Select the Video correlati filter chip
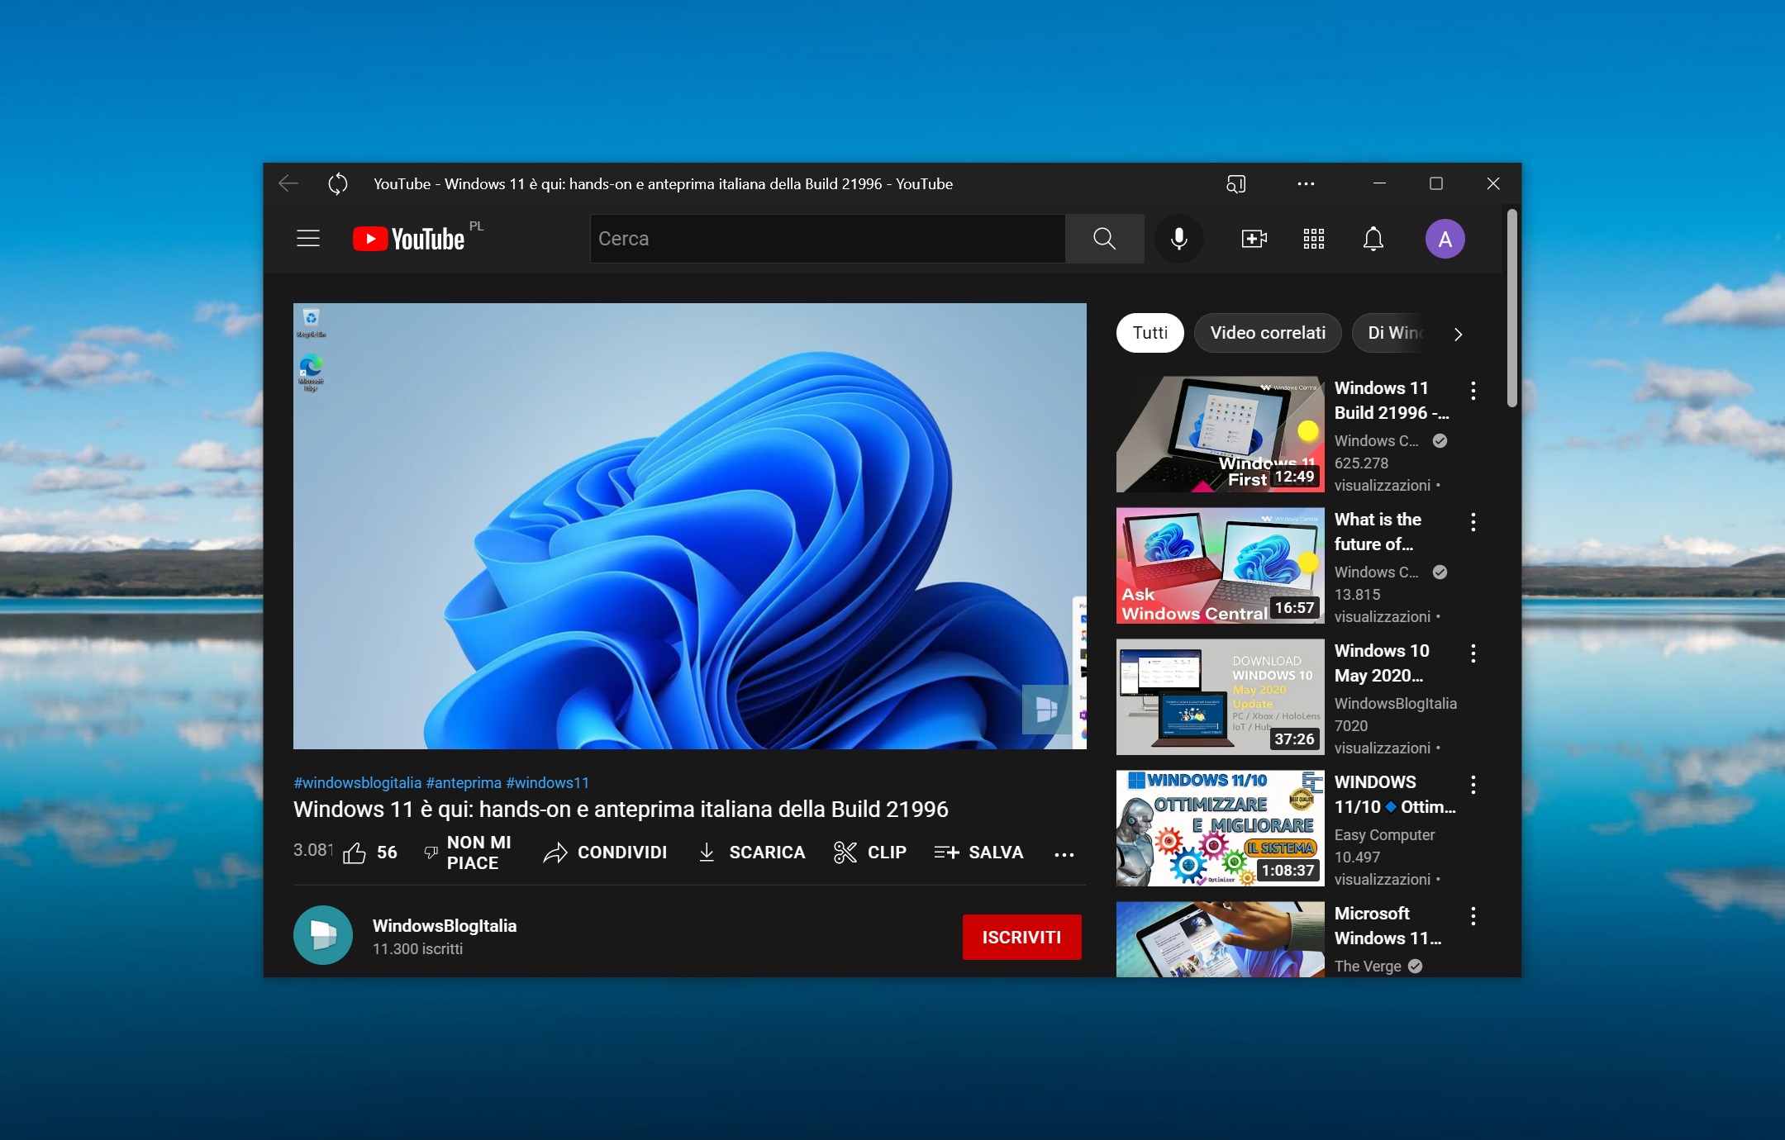Viewport: 1785px width, 1140px height. click(1268, 333)
